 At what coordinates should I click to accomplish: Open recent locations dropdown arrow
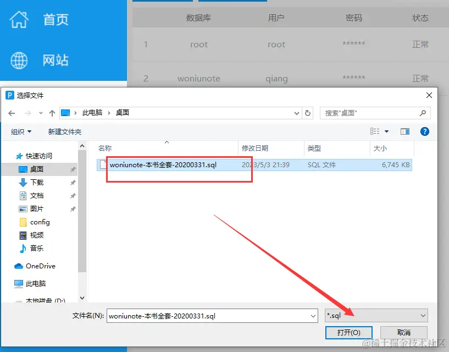tap(41, 113)
